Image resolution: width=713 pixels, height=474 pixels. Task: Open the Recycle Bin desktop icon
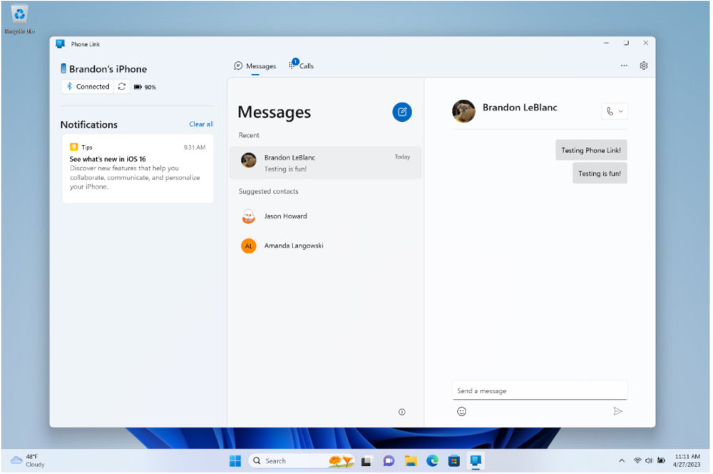coord(19,19)
